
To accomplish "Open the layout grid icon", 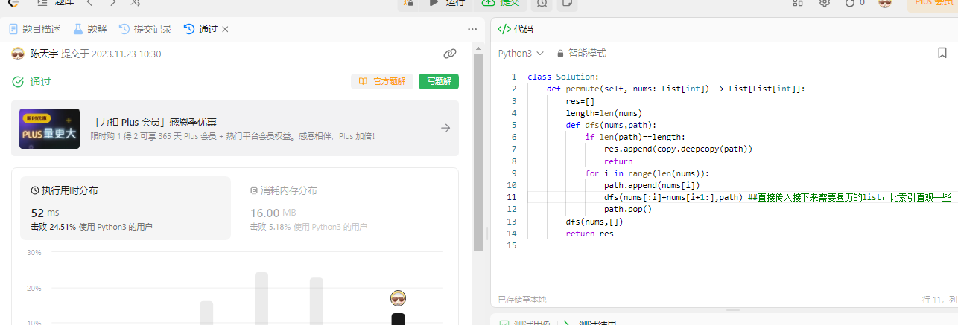I will click(797, 4).
